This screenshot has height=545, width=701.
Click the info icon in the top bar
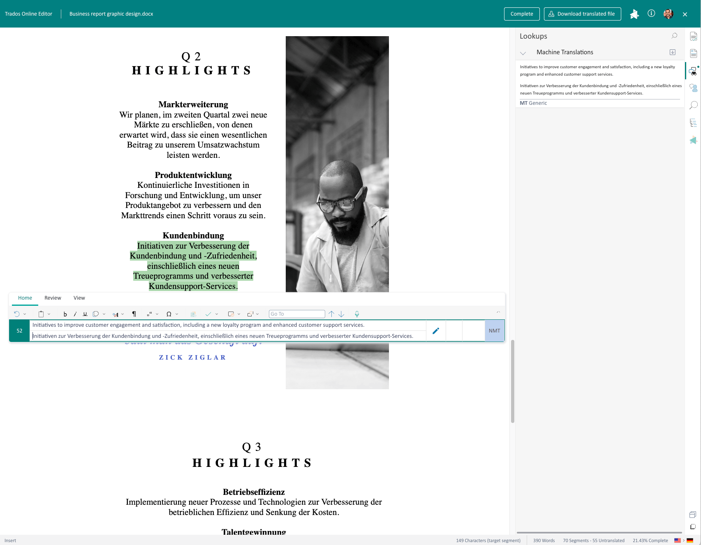click(x=651, y=14)
